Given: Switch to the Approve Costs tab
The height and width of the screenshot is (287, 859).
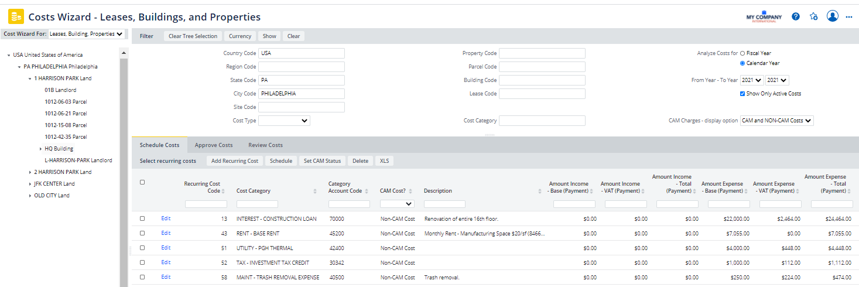Looking at the screenshot, I should 213,145.
